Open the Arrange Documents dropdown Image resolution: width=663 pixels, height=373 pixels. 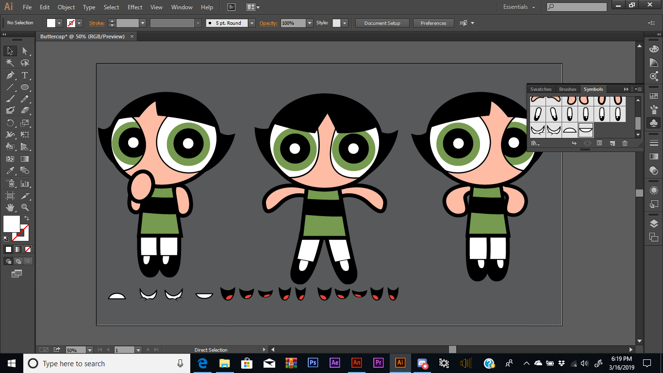click(x=253, y=7)
